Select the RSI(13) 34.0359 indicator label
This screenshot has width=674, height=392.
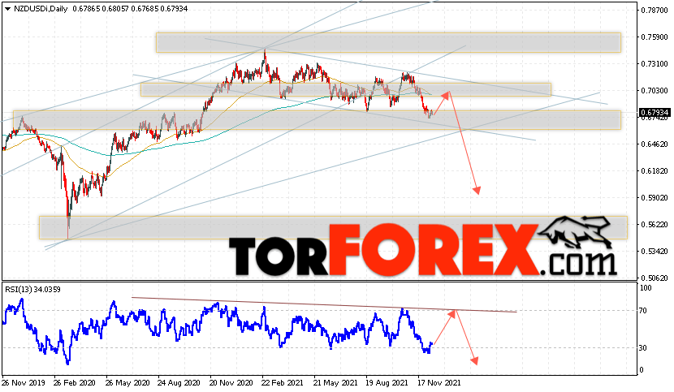[32, 289]
